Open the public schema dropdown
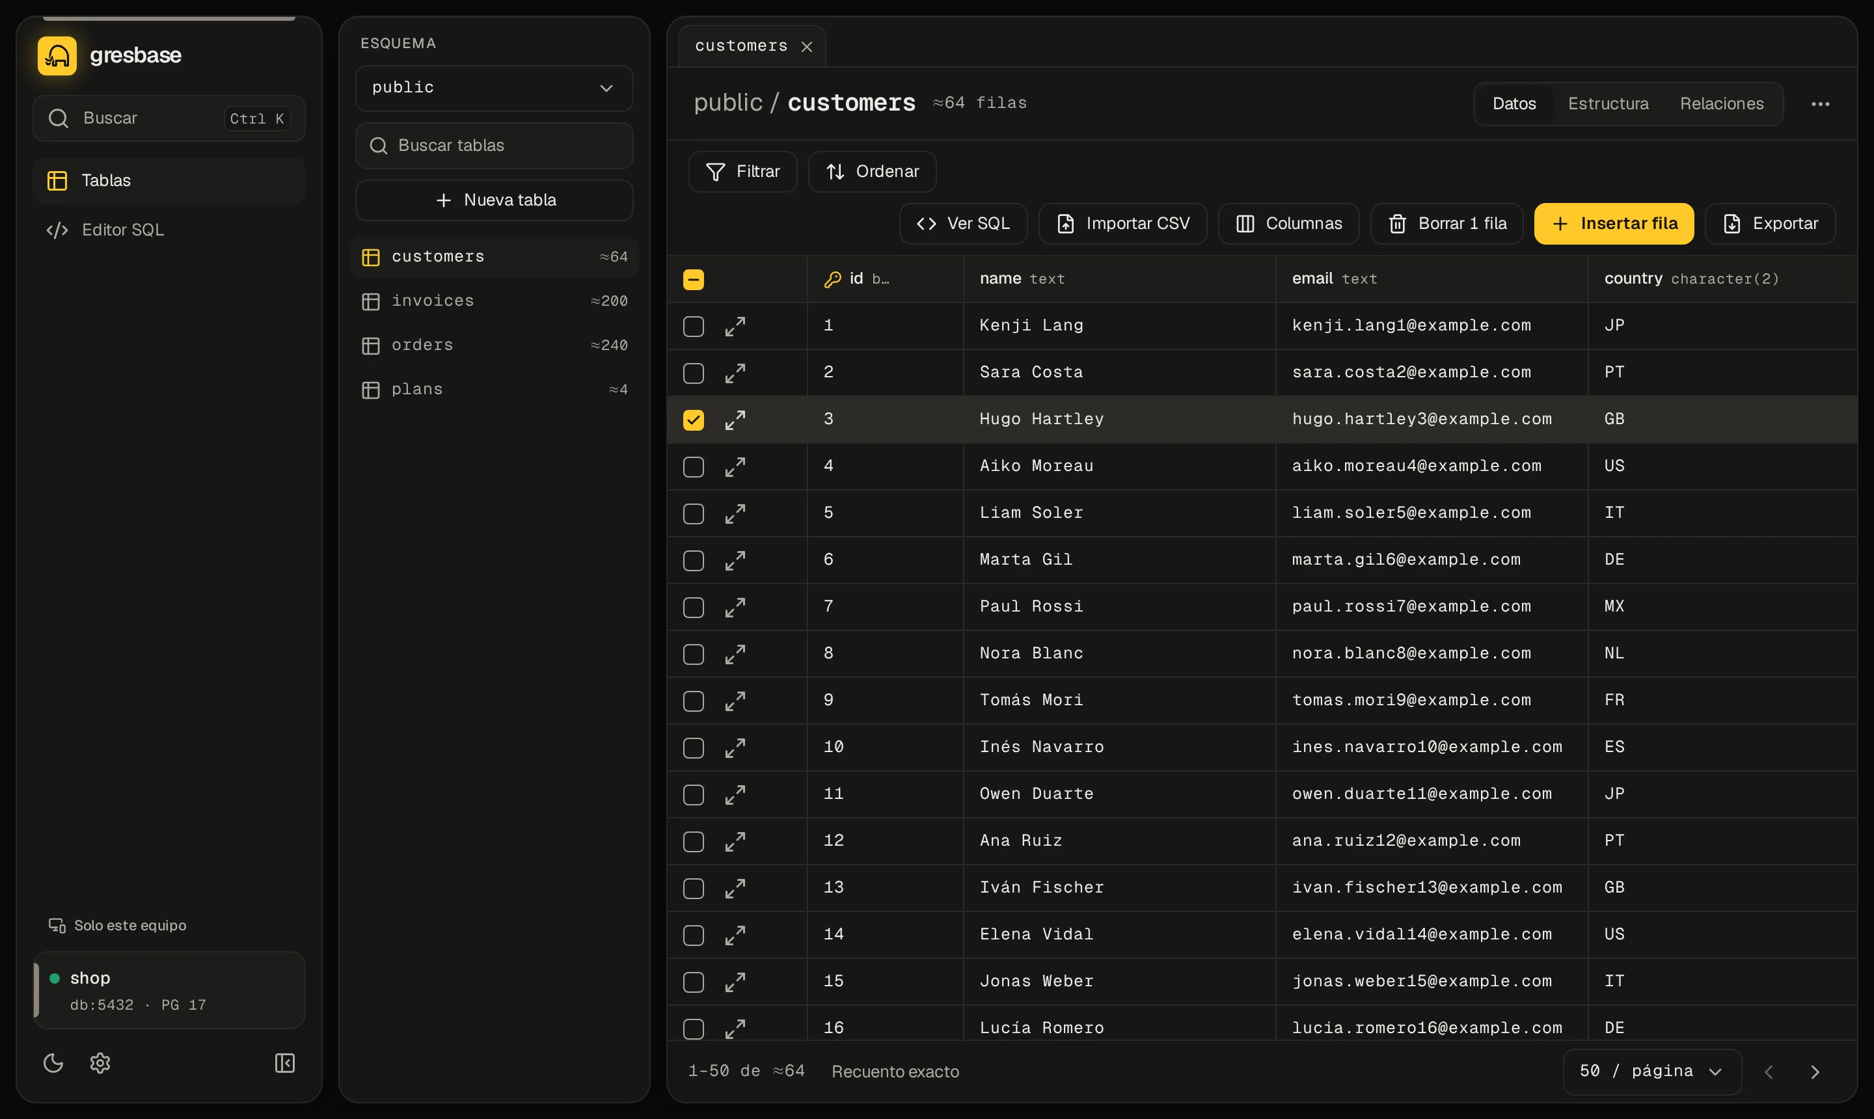Image resolution: width=1874 pixels, height=1119 pixels. (494, 87)
